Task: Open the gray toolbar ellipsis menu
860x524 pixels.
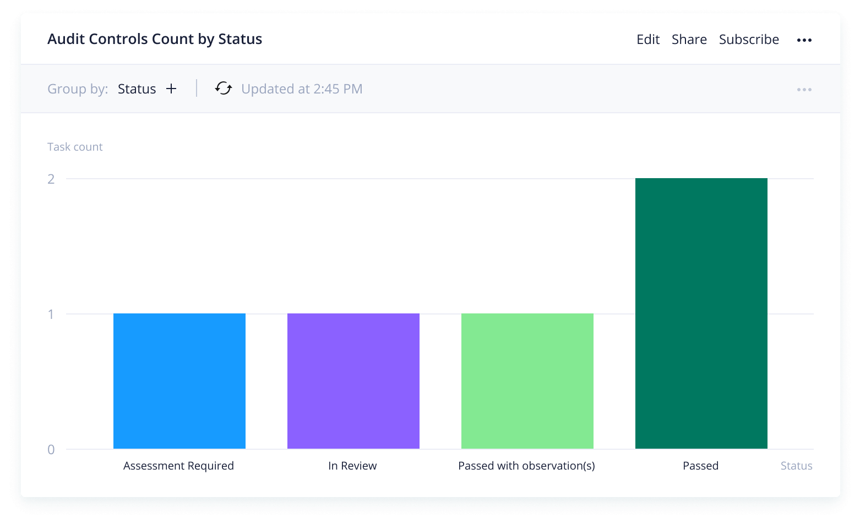Action: [804, 90]
